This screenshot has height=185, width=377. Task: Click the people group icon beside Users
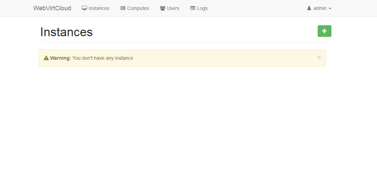click(162, 8)
